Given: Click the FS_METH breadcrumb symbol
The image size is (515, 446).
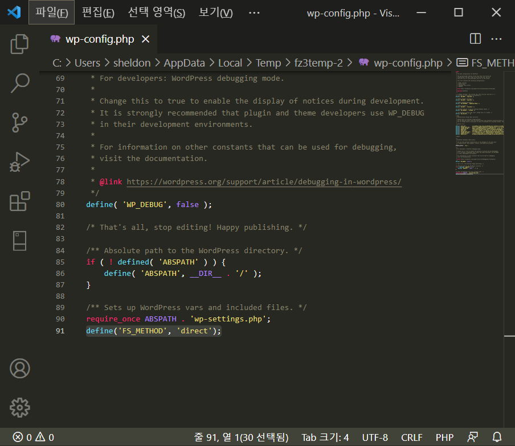Looking at the screenshot, I should 492,63.
